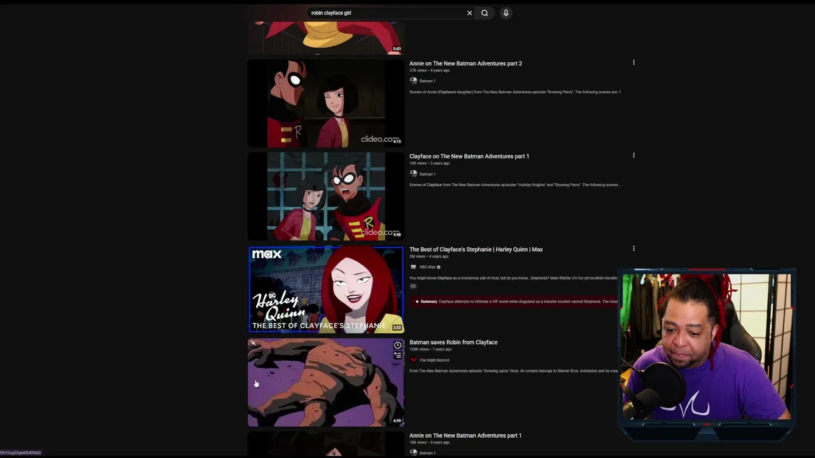Open Harley Quinn 'Best of Clayface's Stephanie' thumbnail

(325, 289)
